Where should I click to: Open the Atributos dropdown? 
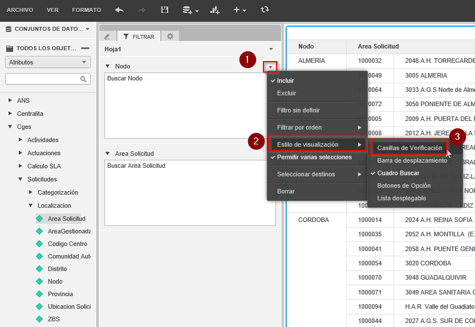click(48, 62)
